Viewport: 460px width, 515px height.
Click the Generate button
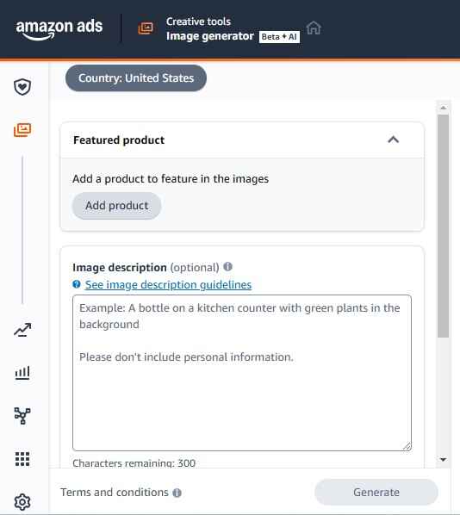click(x=376, y=492)
